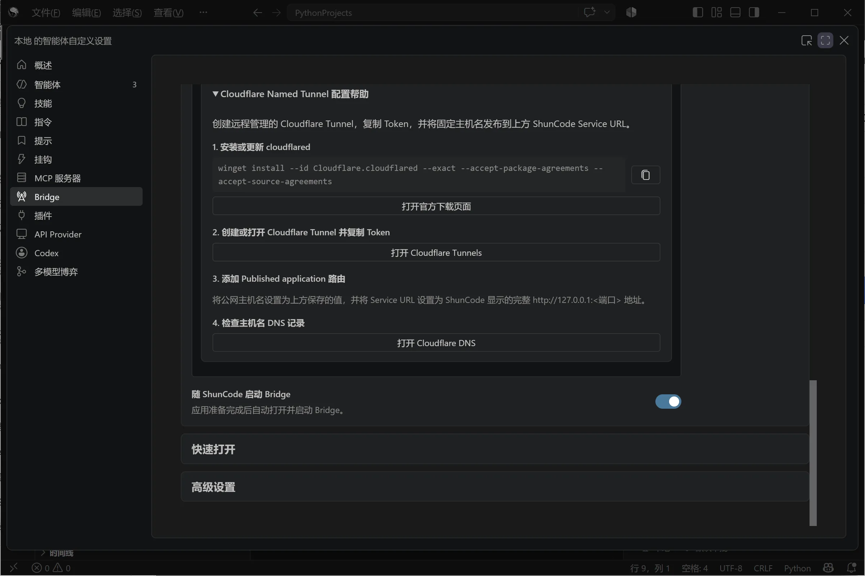The height and width of the screenshot is (576, 865).
Task: Open the 插件 plugins section
Action: tap(76, 216)
